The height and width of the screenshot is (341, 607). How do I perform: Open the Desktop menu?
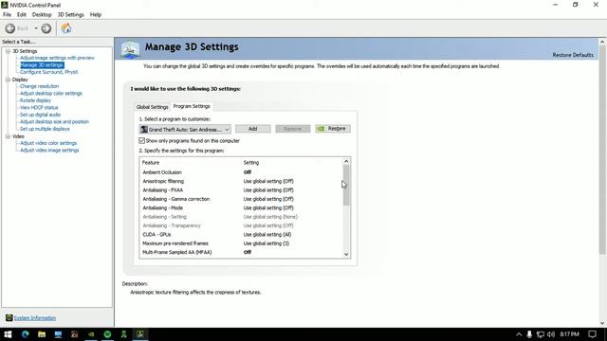42,15
